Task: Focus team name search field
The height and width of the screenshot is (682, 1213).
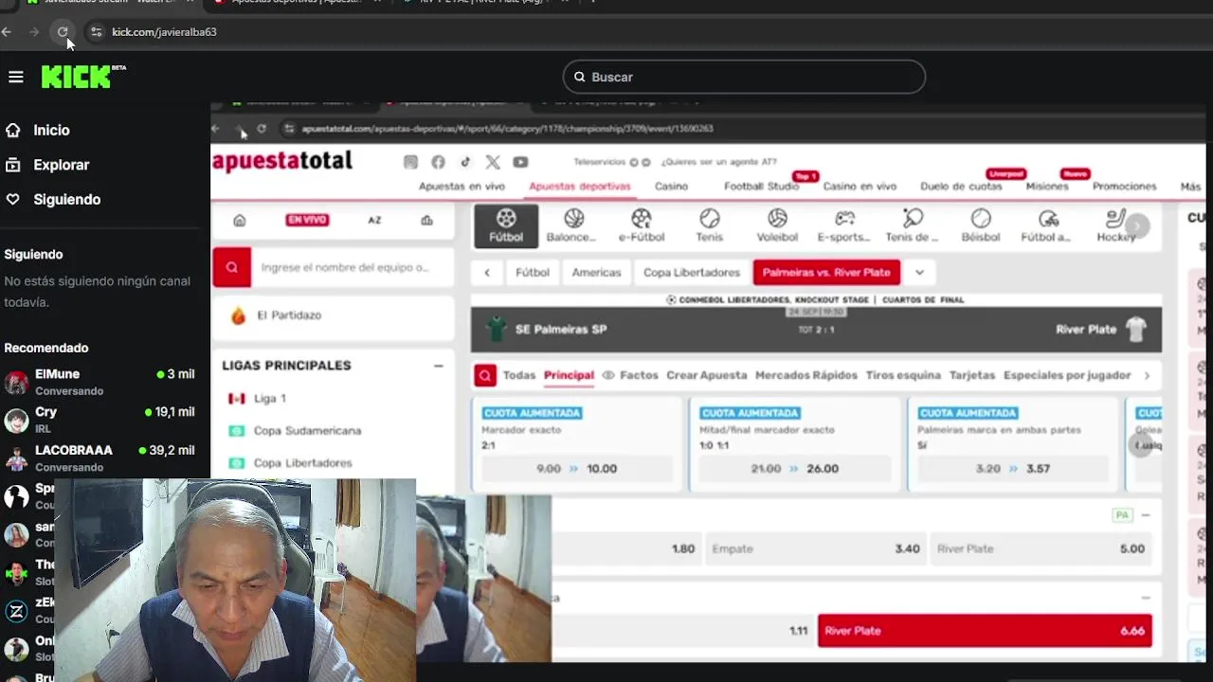Action: tap(353, 267)
